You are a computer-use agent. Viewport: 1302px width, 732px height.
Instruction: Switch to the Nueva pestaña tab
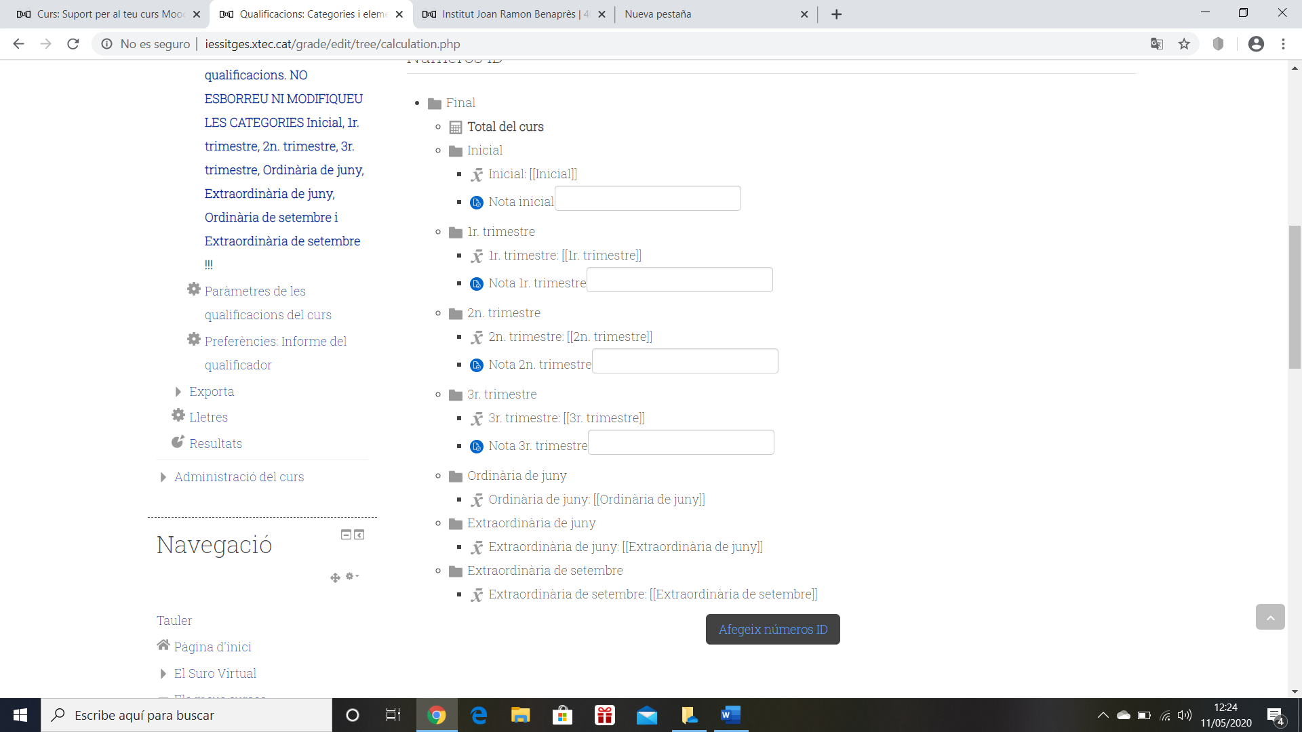coord(715,14)
